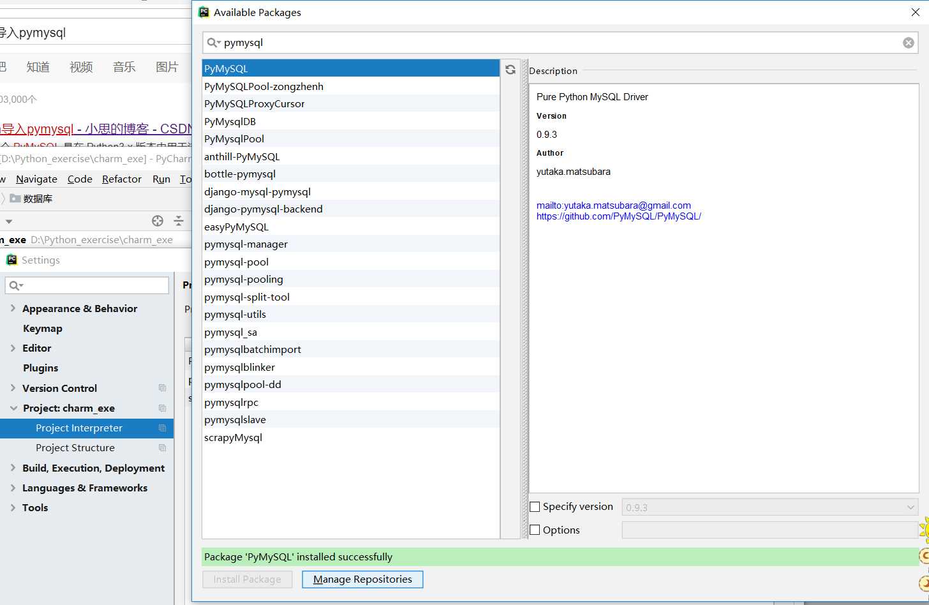This screenshot has width=929, height=605.
Task: Open the 导入pymysql CSDN search result
Action: point(96,129)
